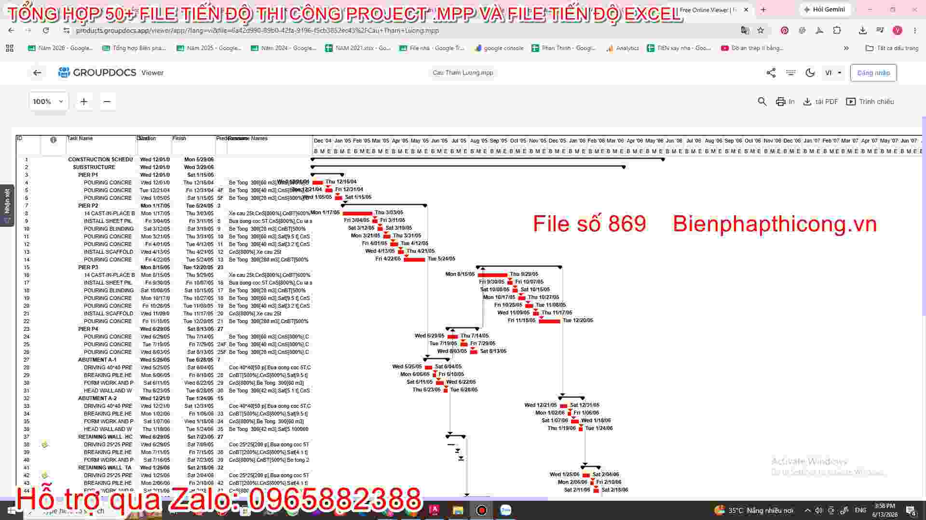
Task: Click the screen recorder taskbar icon
Action: [482, 510]
